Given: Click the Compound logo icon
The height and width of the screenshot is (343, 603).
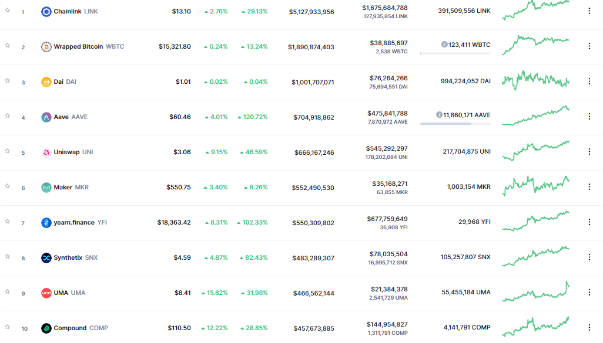Looking at the screenshot, I should [x=46, y=328].
